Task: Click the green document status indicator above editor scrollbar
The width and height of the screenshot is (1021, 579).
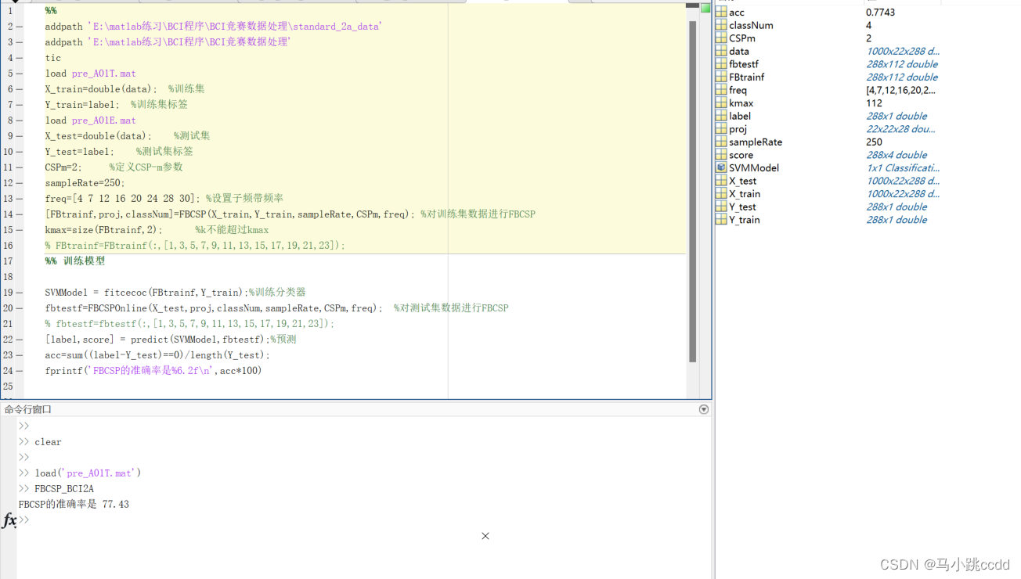Action: [x=704, y=6]
